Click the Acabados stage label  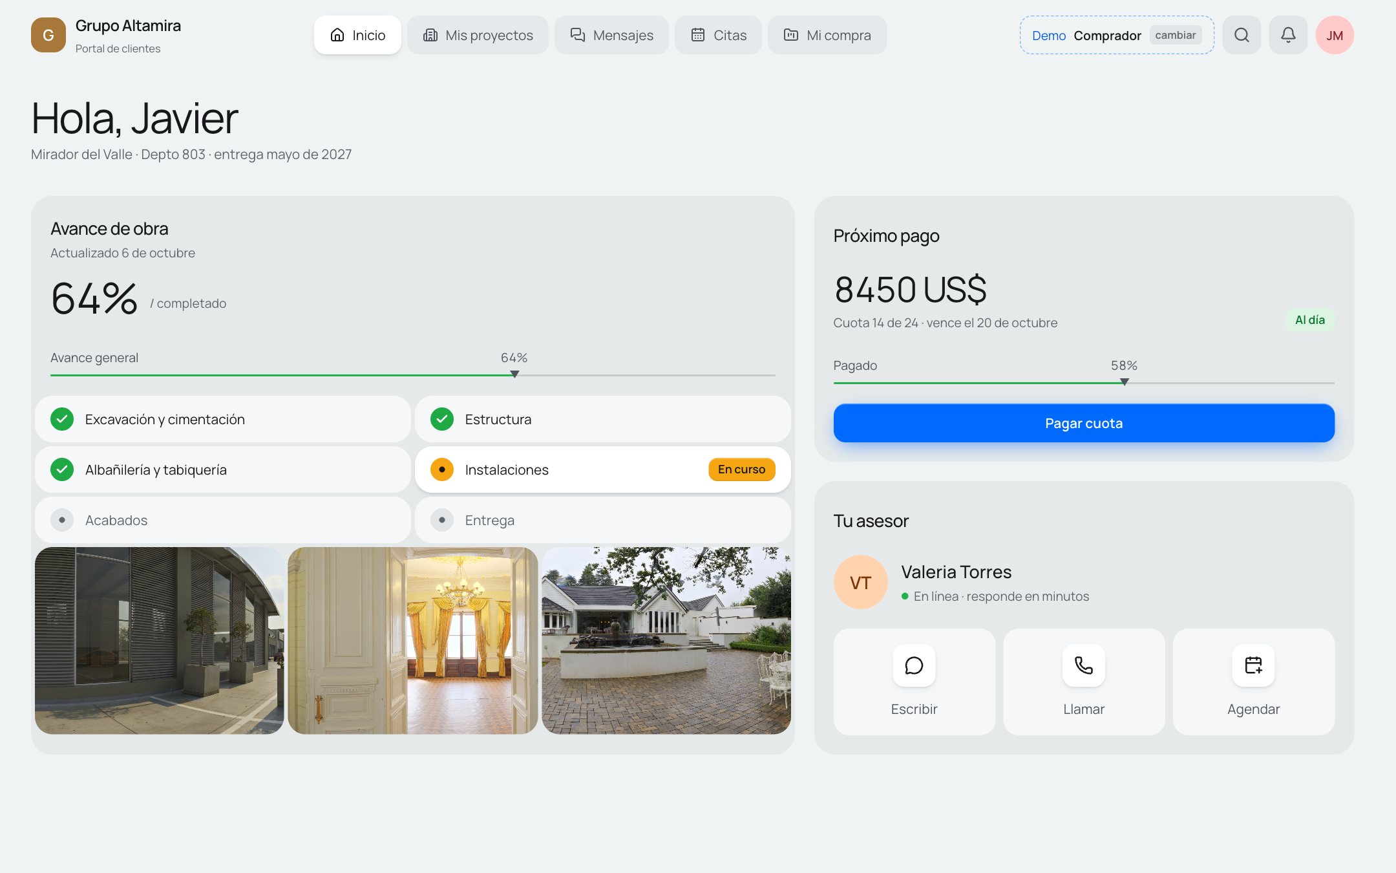tap(116, 520)
